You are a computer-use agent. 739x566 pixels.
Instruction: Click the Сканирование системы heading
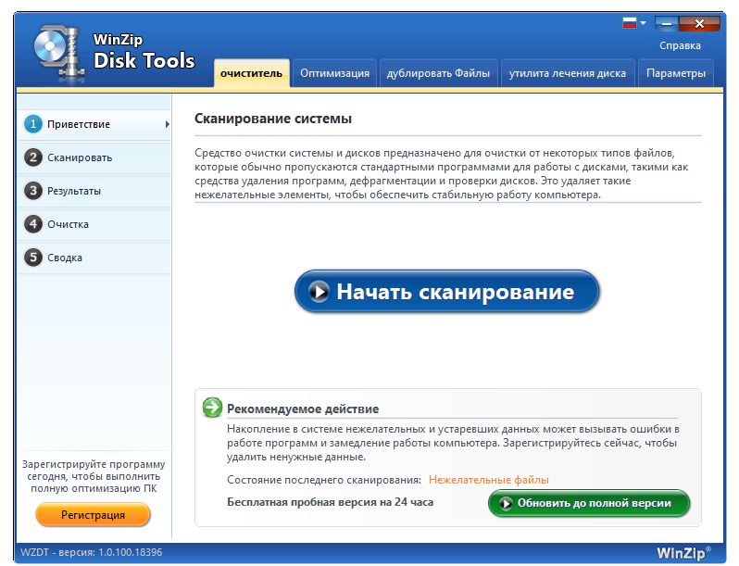point(273,119)
